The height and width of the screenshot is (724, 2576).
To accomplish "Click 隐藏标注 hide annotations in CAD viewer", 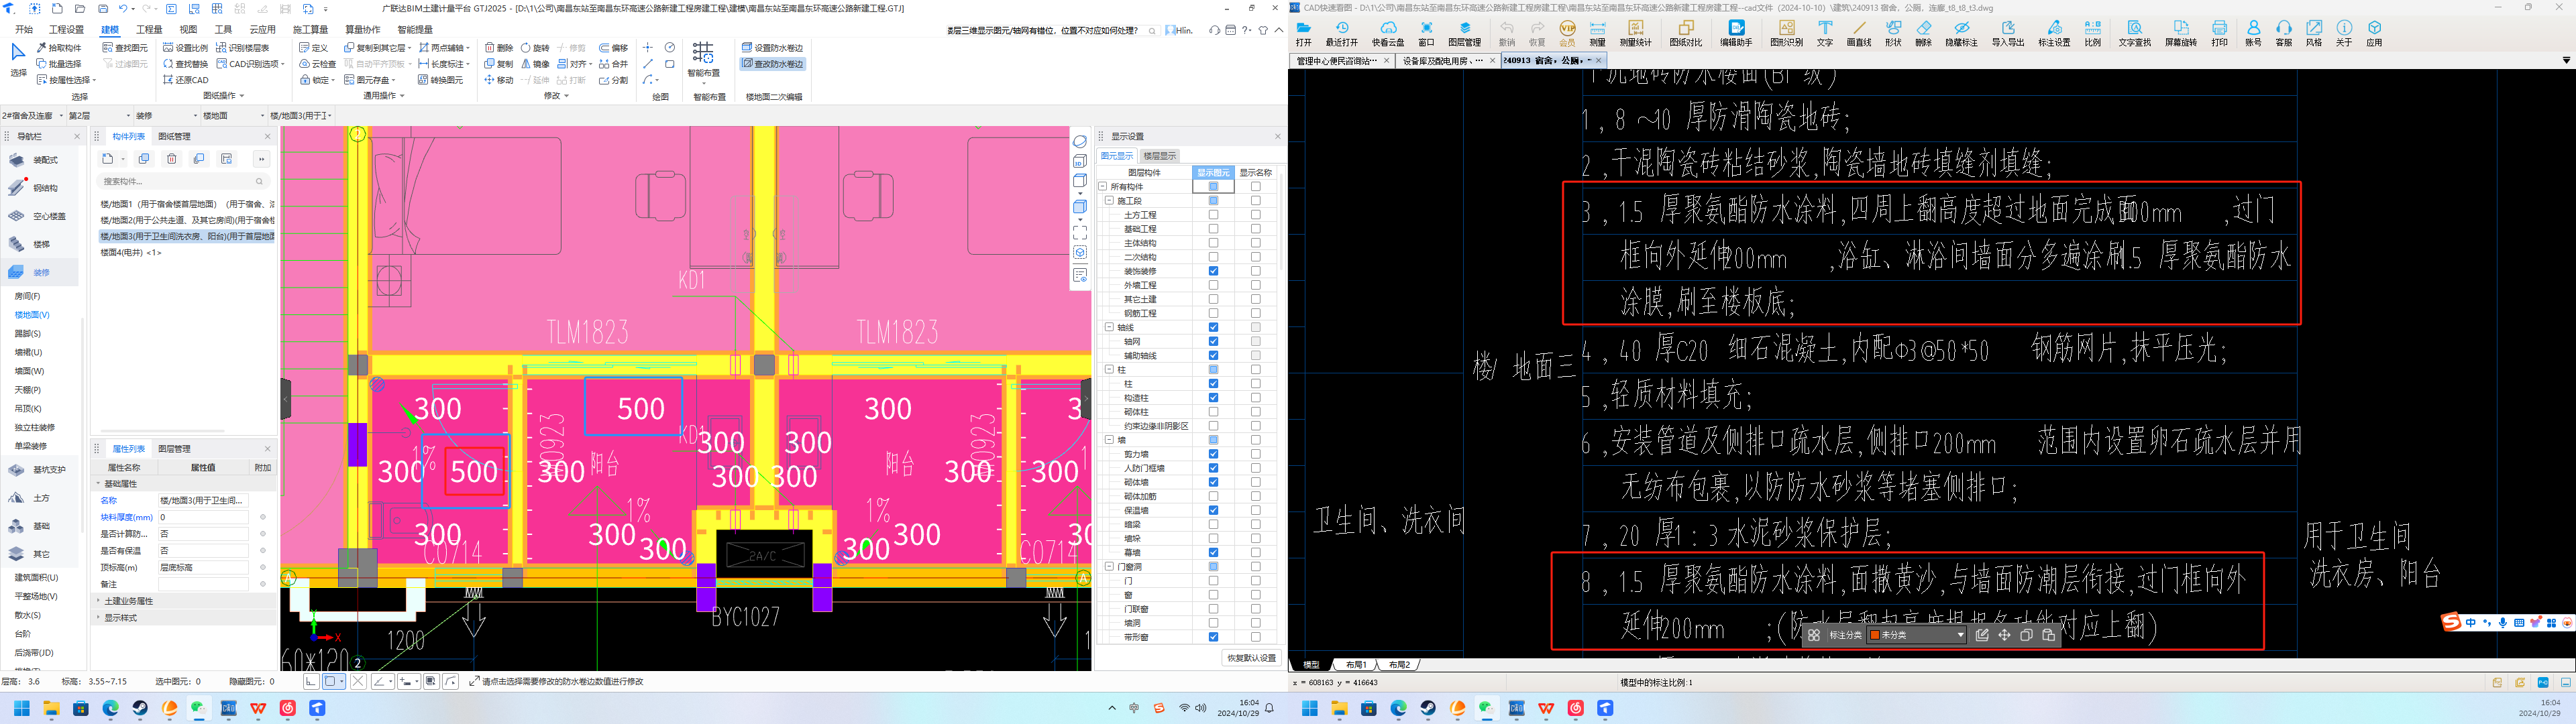I will [1961, 34].
